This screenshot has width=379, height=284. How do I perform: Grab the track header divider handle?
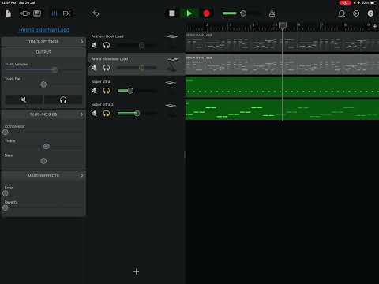tap(185, 155)
